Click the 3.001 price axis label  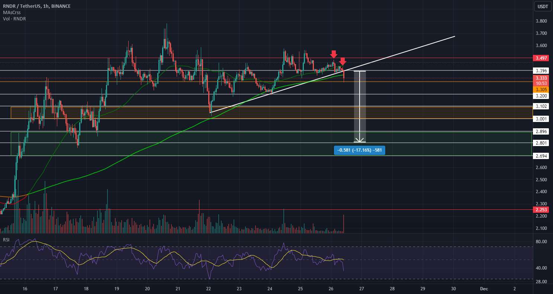pos(541,119)
